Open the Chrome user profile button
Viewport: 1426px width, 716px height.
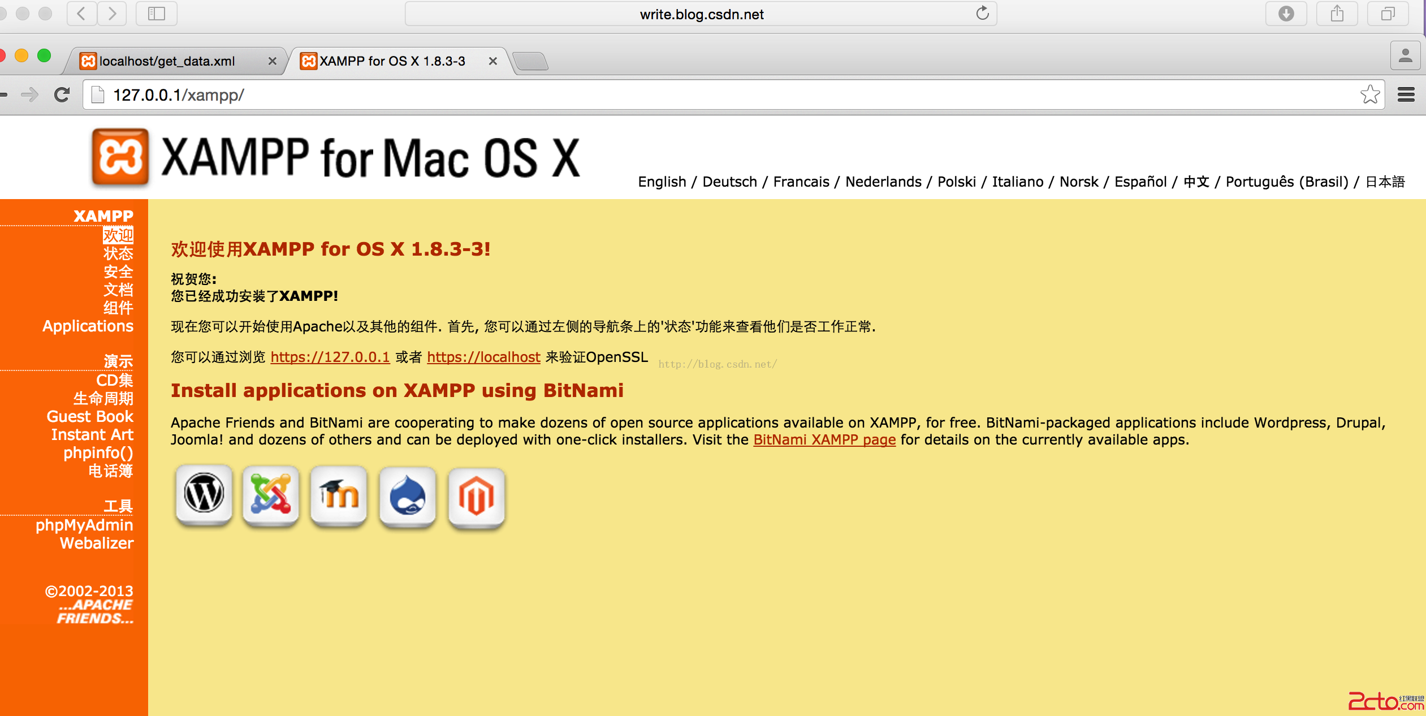(1405, 56)
